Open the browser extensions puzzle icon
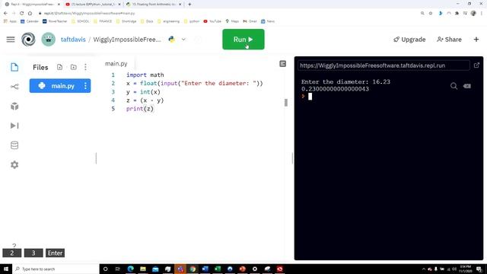 [x=457, y=14]
